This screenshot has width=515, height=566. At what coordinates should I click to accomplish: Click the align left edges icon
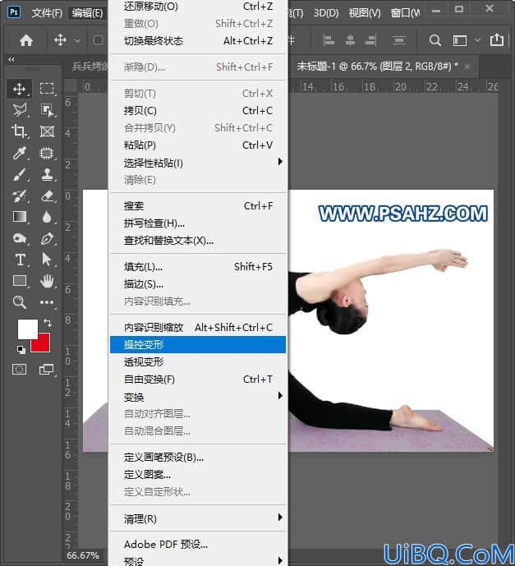pos(329,40)
